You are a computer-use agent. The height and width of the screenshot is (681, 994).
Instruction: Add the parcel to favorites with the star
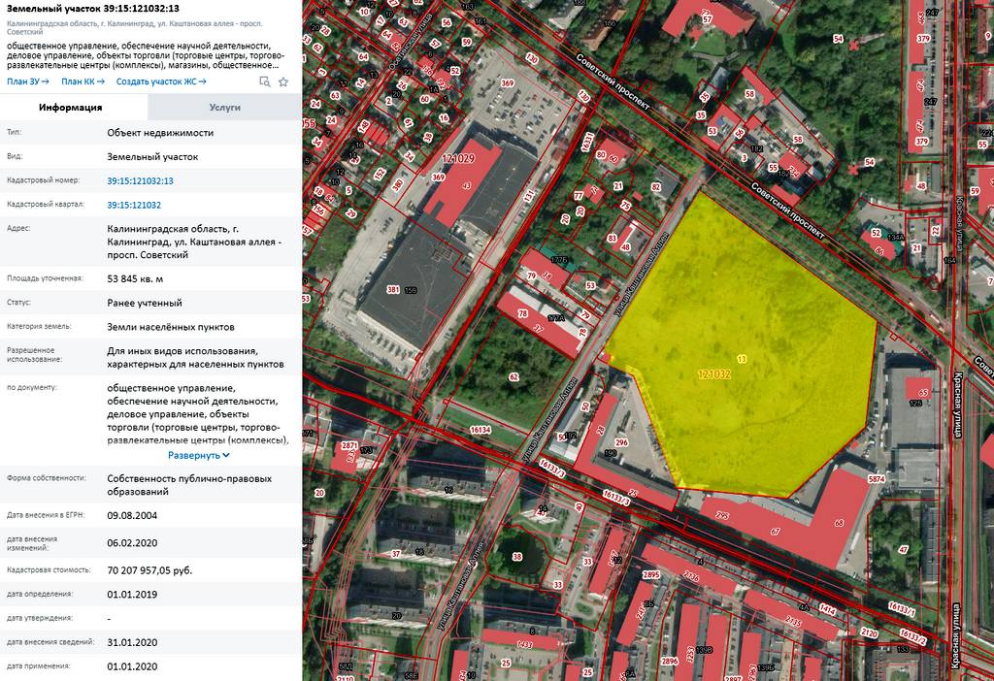[283, 82]
